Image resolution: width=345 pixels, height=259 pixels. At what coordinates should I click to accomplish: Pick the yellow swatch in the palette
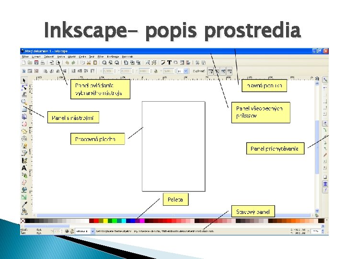point(105,221)
